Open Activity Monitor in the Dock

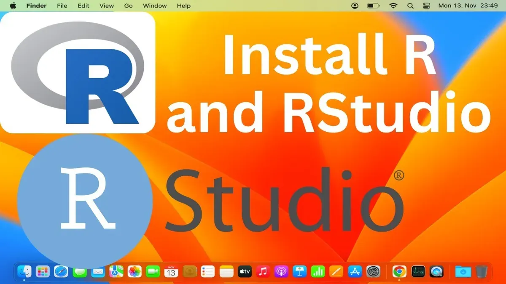[418, 272]
